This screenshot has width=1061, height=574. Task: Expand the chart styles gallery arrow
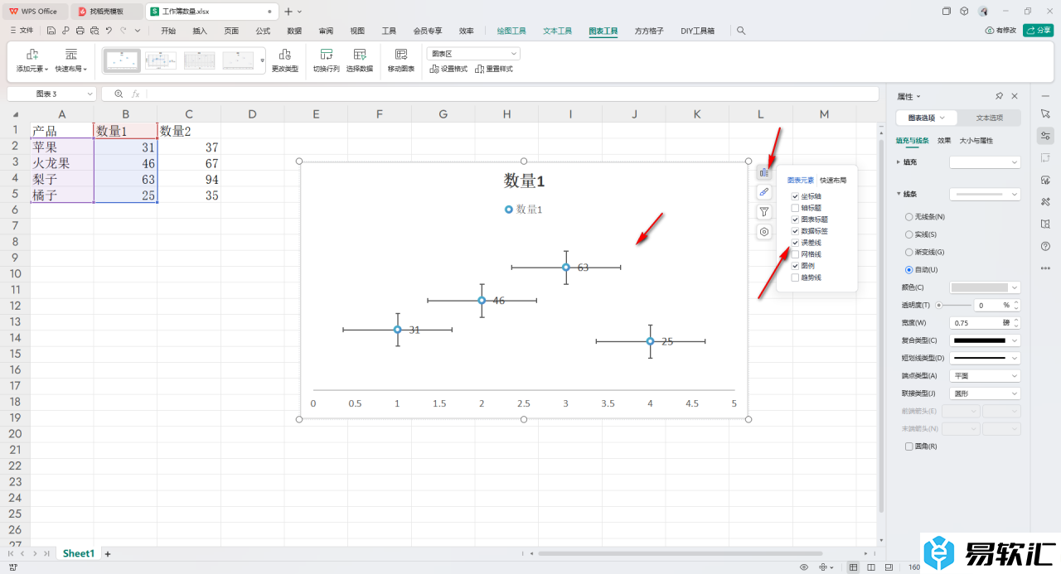point(263,60)
